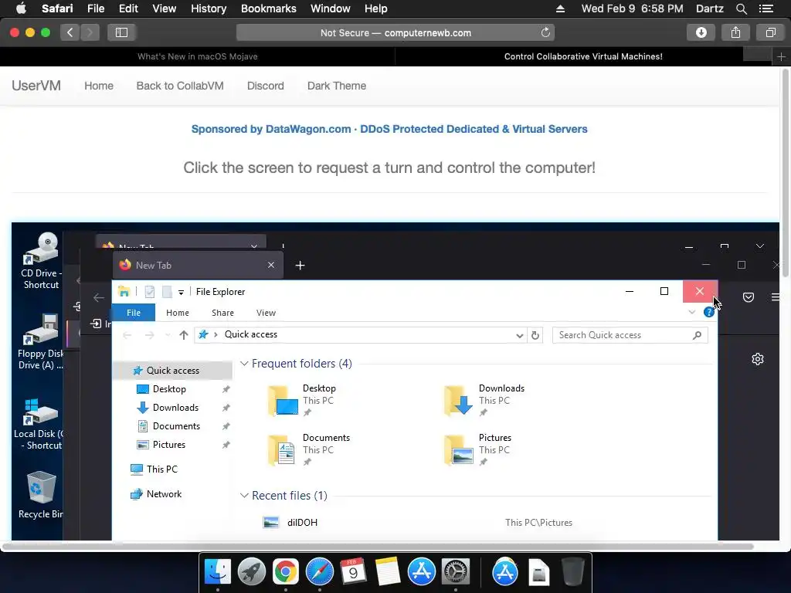Open the Notes app in Dock

click(388, 572)
